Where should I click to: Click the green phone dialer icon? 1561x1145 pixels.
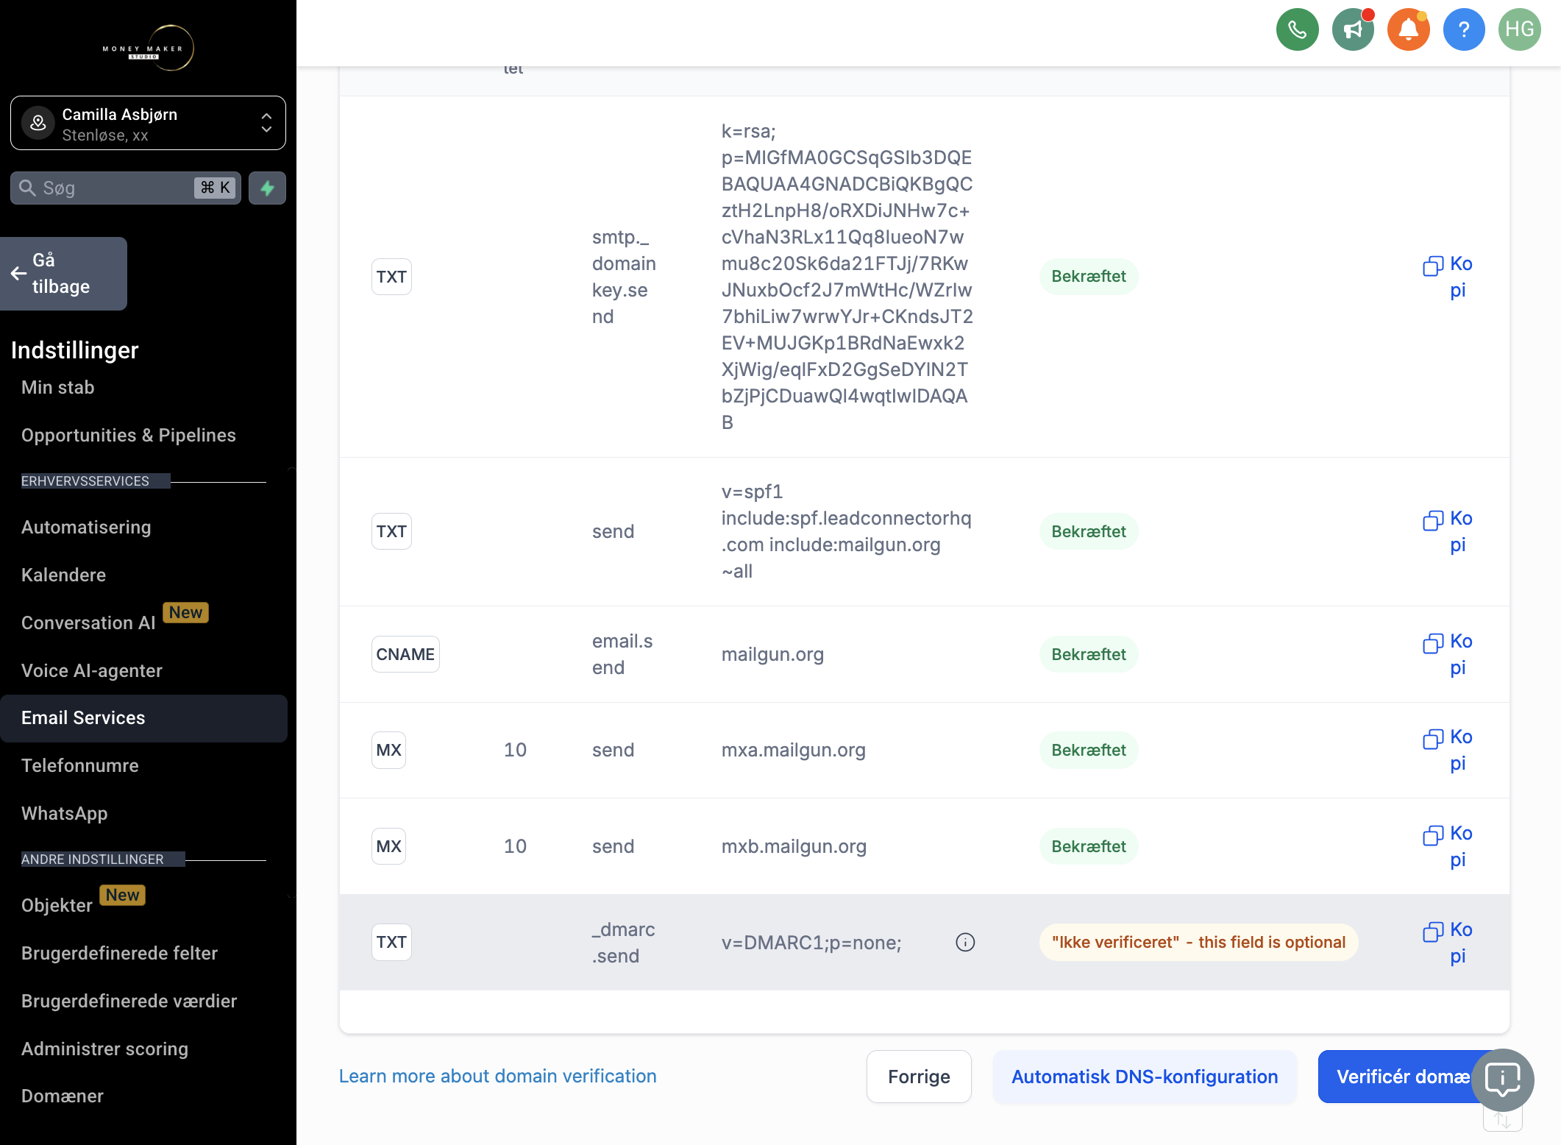(x=1297, y=29)
